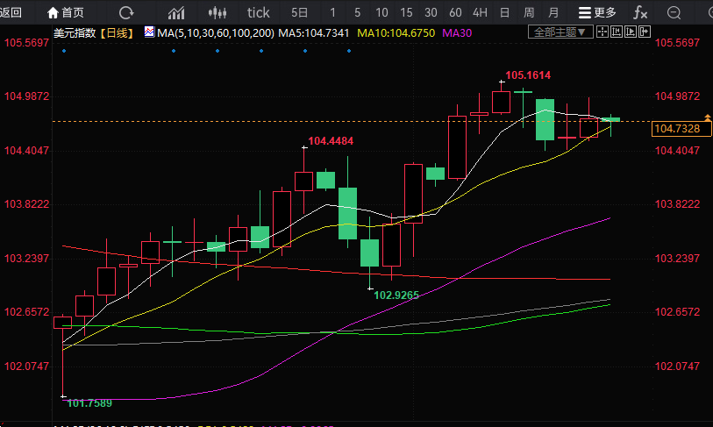Select the 30-minute timeframe

[431, 13]
